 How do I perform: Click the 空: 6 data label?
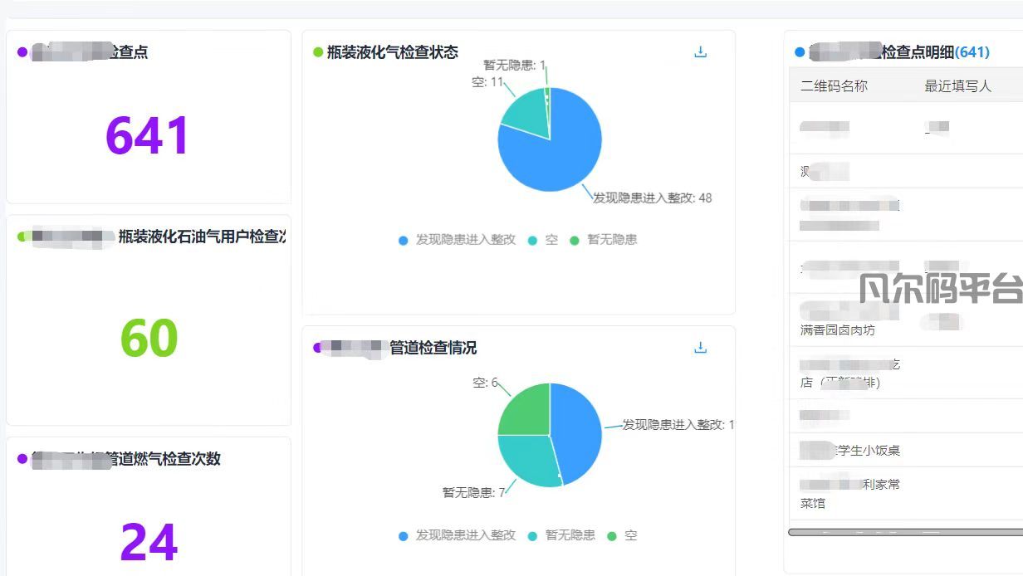point(485,383)
